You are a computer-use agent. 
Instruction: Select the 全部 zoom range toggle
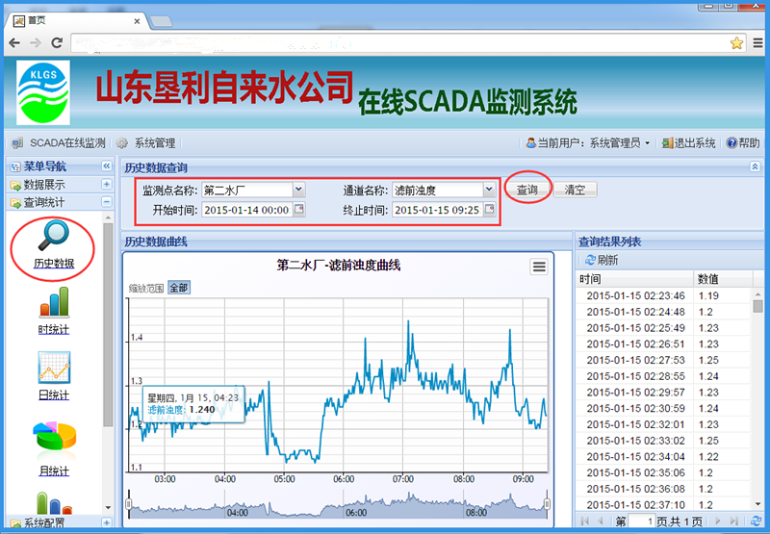coord(178,288)
